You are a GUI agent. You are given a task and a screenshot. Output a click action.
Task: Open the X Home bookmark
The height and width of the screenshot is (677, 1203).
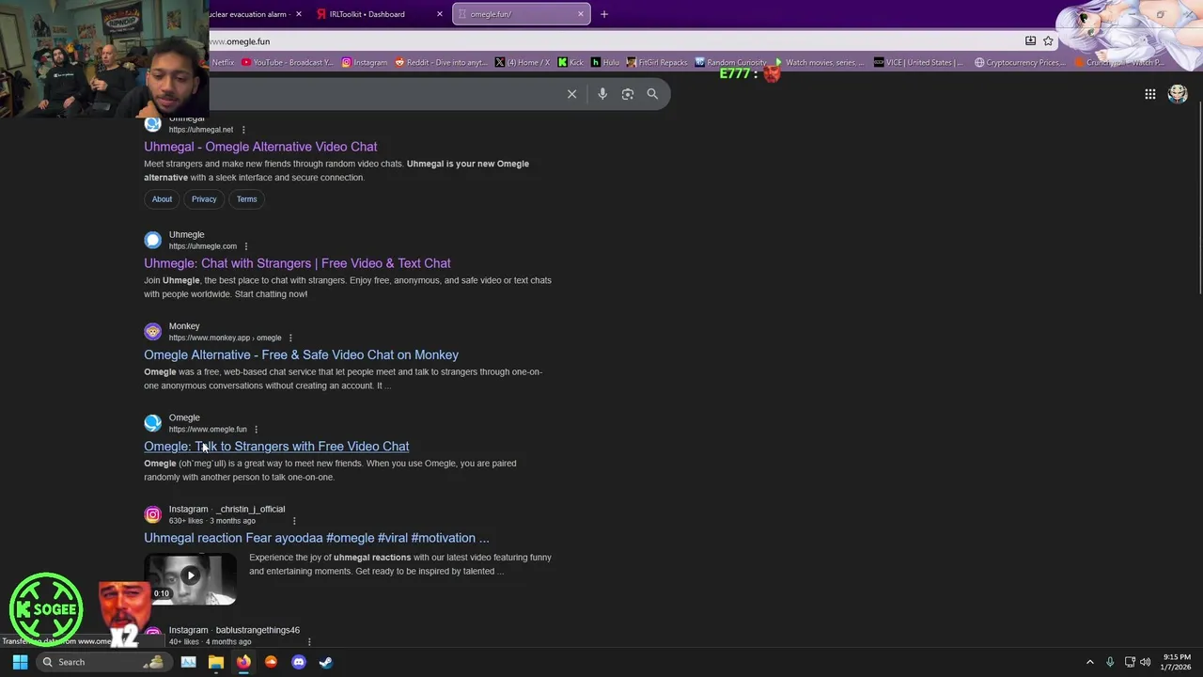pos(522,62)
